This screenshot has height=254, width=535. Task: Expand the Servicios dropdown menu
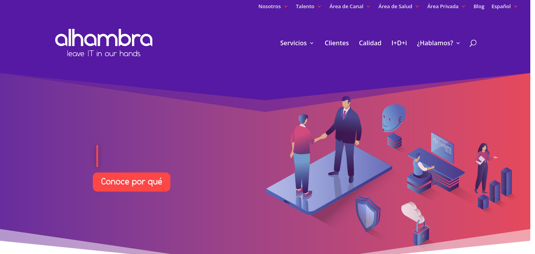tap(297, 43)
